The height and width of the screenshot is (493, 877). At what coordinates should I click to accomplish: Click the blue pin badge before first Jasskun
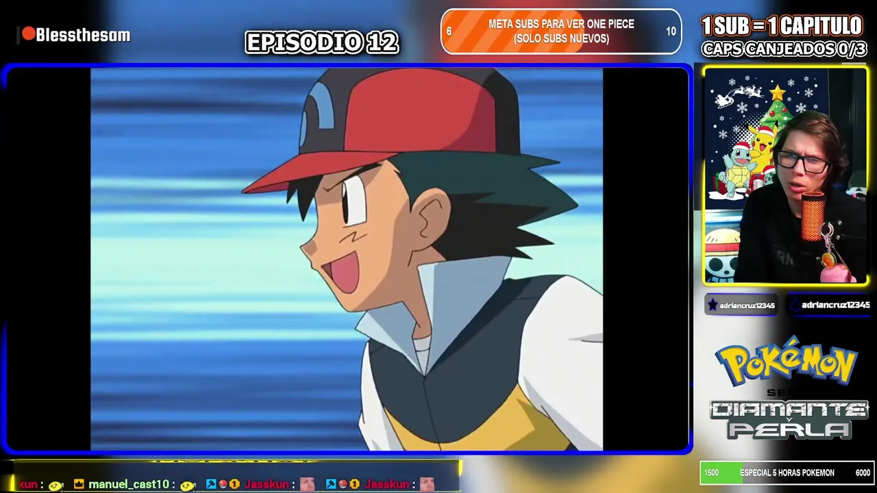click(x=211, y=484)
